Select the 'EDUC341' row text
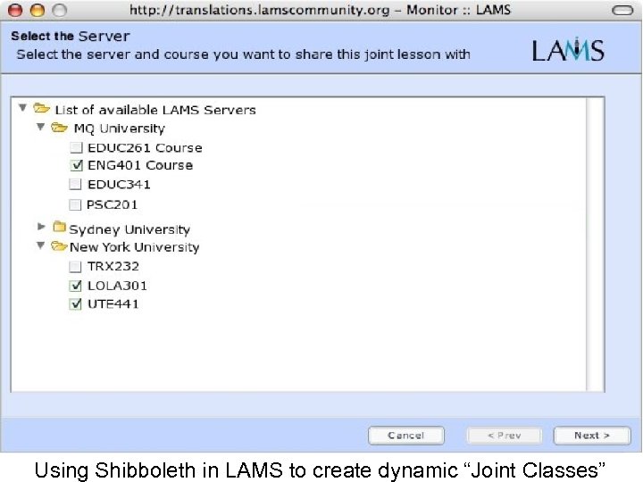Viewport: 643px width, 482px height. 119,185
